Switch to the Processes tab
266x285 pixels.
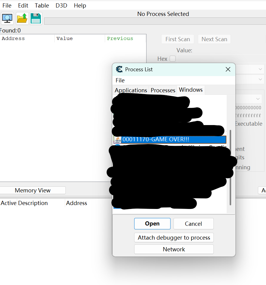[x=163, y=90]
